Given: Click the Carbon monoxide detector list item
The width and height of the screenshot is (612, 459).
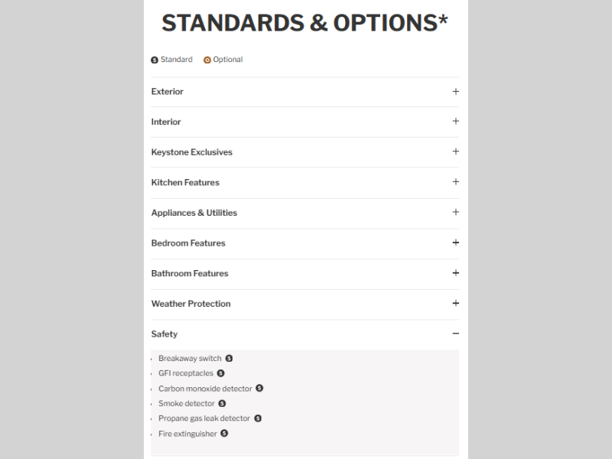Looking at the screenshot, I should (x=205, y=389).
